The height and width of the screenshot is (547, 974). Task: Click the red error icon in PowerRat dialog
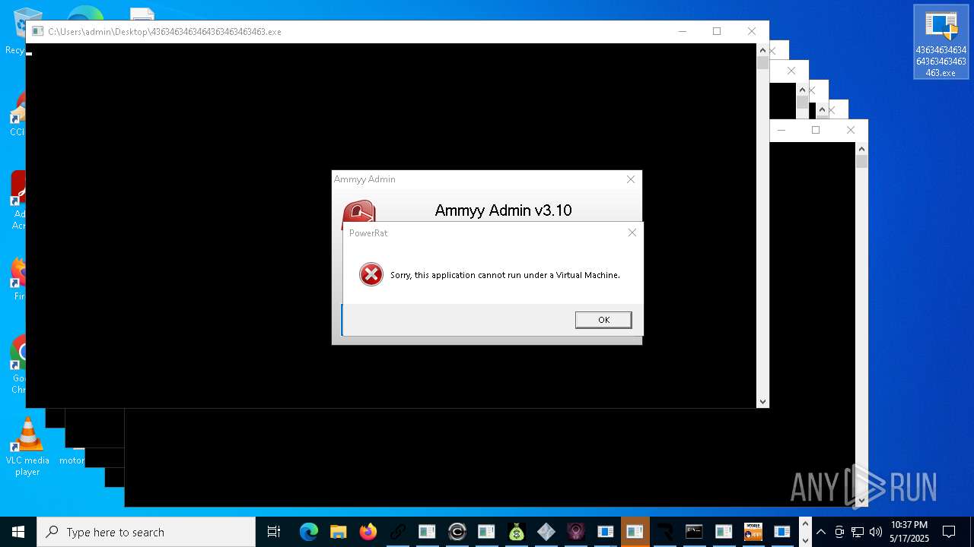(x=371, y=274)
